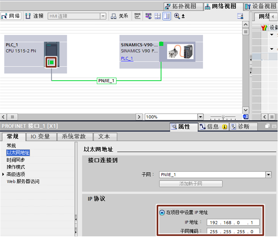Click the horizontal scroll-left arrow of network view
Viewport: 278px width, 238px height.
tap(3, 117)
